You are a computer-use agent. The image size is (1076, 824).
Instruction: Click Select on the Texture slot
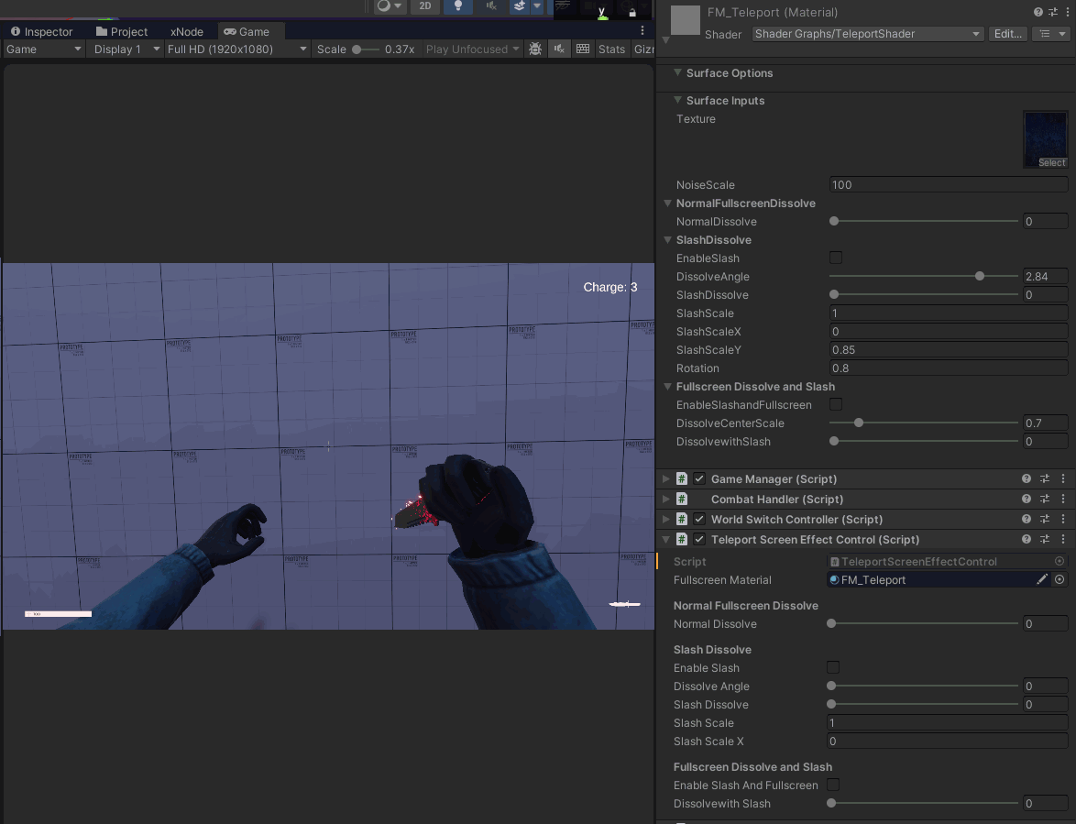pos(1052,162)
